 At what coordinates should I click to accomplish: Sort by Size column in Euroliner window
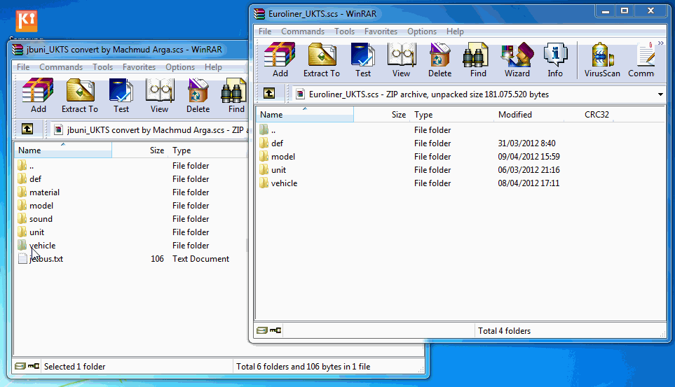coord(381,114)
